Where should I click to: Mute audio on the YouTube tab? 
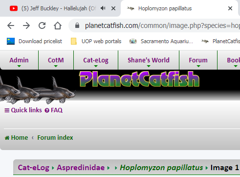coord(103,8)
